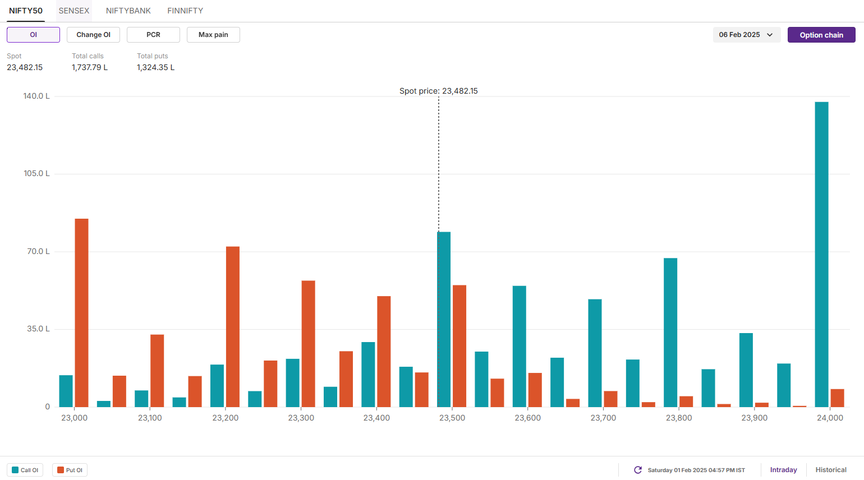Switch to the NIFTY50 tab
The width and height of the screenshot is (864, 480).
(x=26, y=11)
